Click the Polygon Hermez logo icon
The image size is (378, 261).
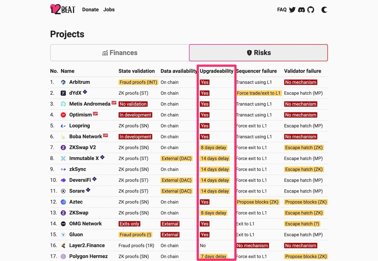click(63, 256)
